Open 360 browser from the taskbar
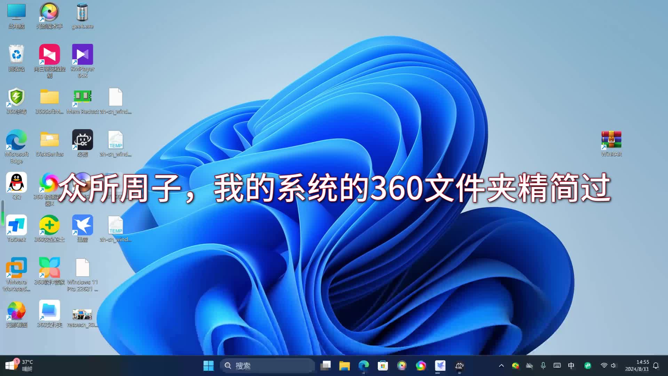 pyautogui.click(x=421, y=366)
